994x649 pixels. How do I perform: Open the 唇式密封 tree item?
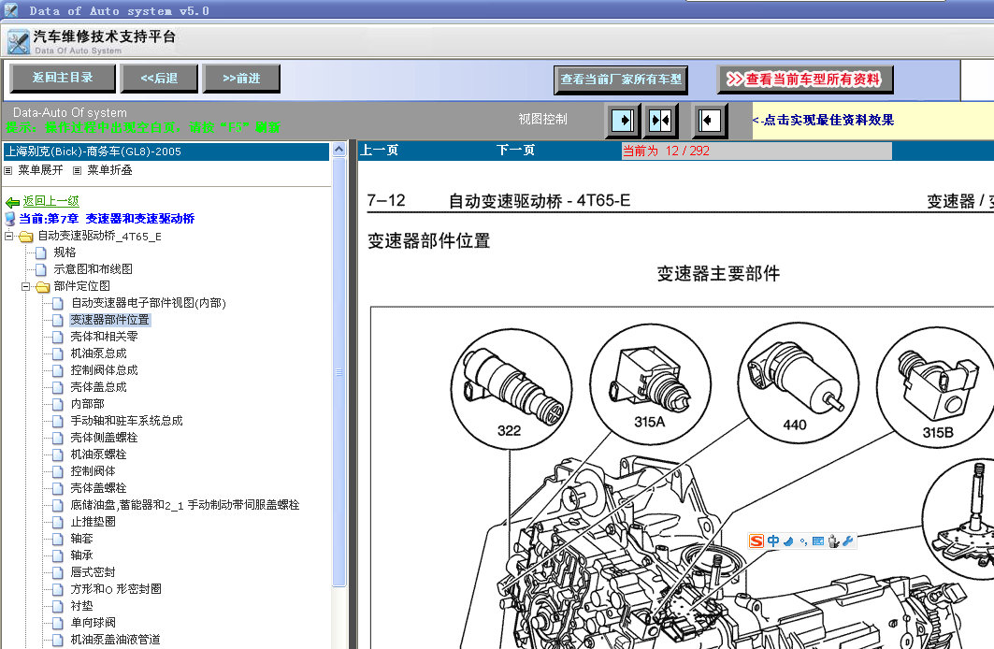(x=94, y=572)
